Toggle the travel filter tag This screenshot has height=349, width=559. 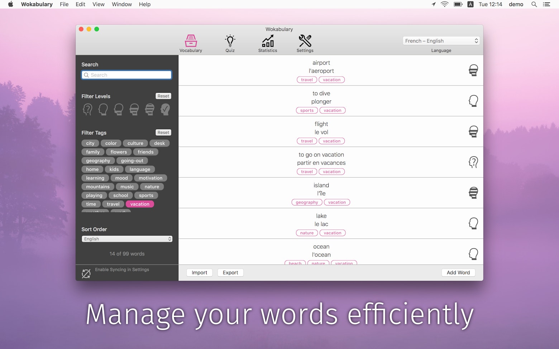[x=113, y=204]
